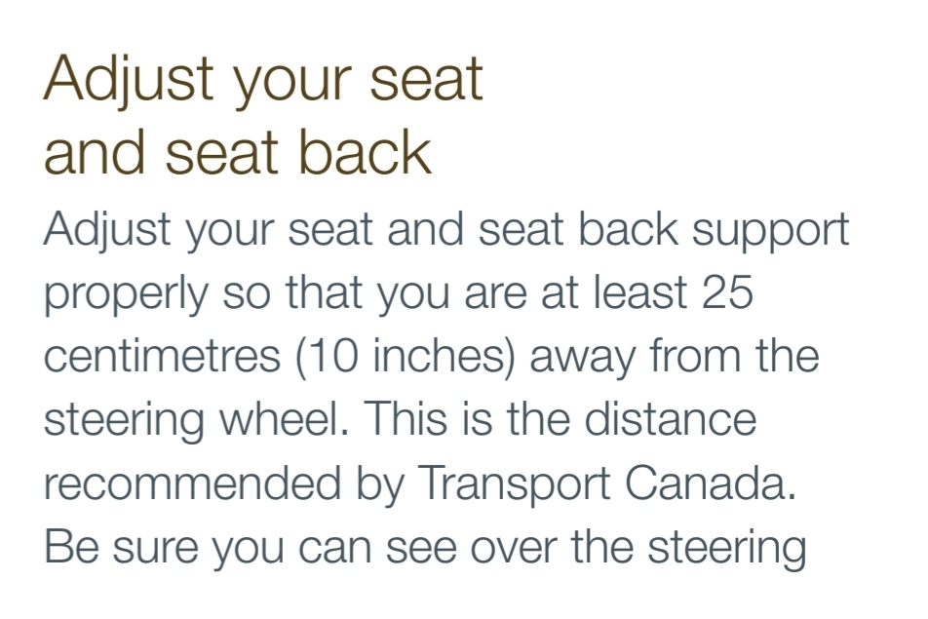Image resolution: width=928 pixels, height=619 pixels.
Task: Click the word "by" before Transport
Action: coord(380,485)
